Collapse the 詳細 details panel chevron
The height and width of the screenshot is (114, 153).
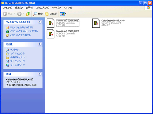[x=39, y=74]
